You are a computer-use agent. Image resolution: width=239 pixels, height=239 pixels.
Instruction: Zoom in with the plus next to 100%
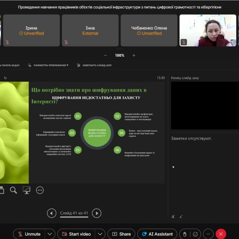134,55
